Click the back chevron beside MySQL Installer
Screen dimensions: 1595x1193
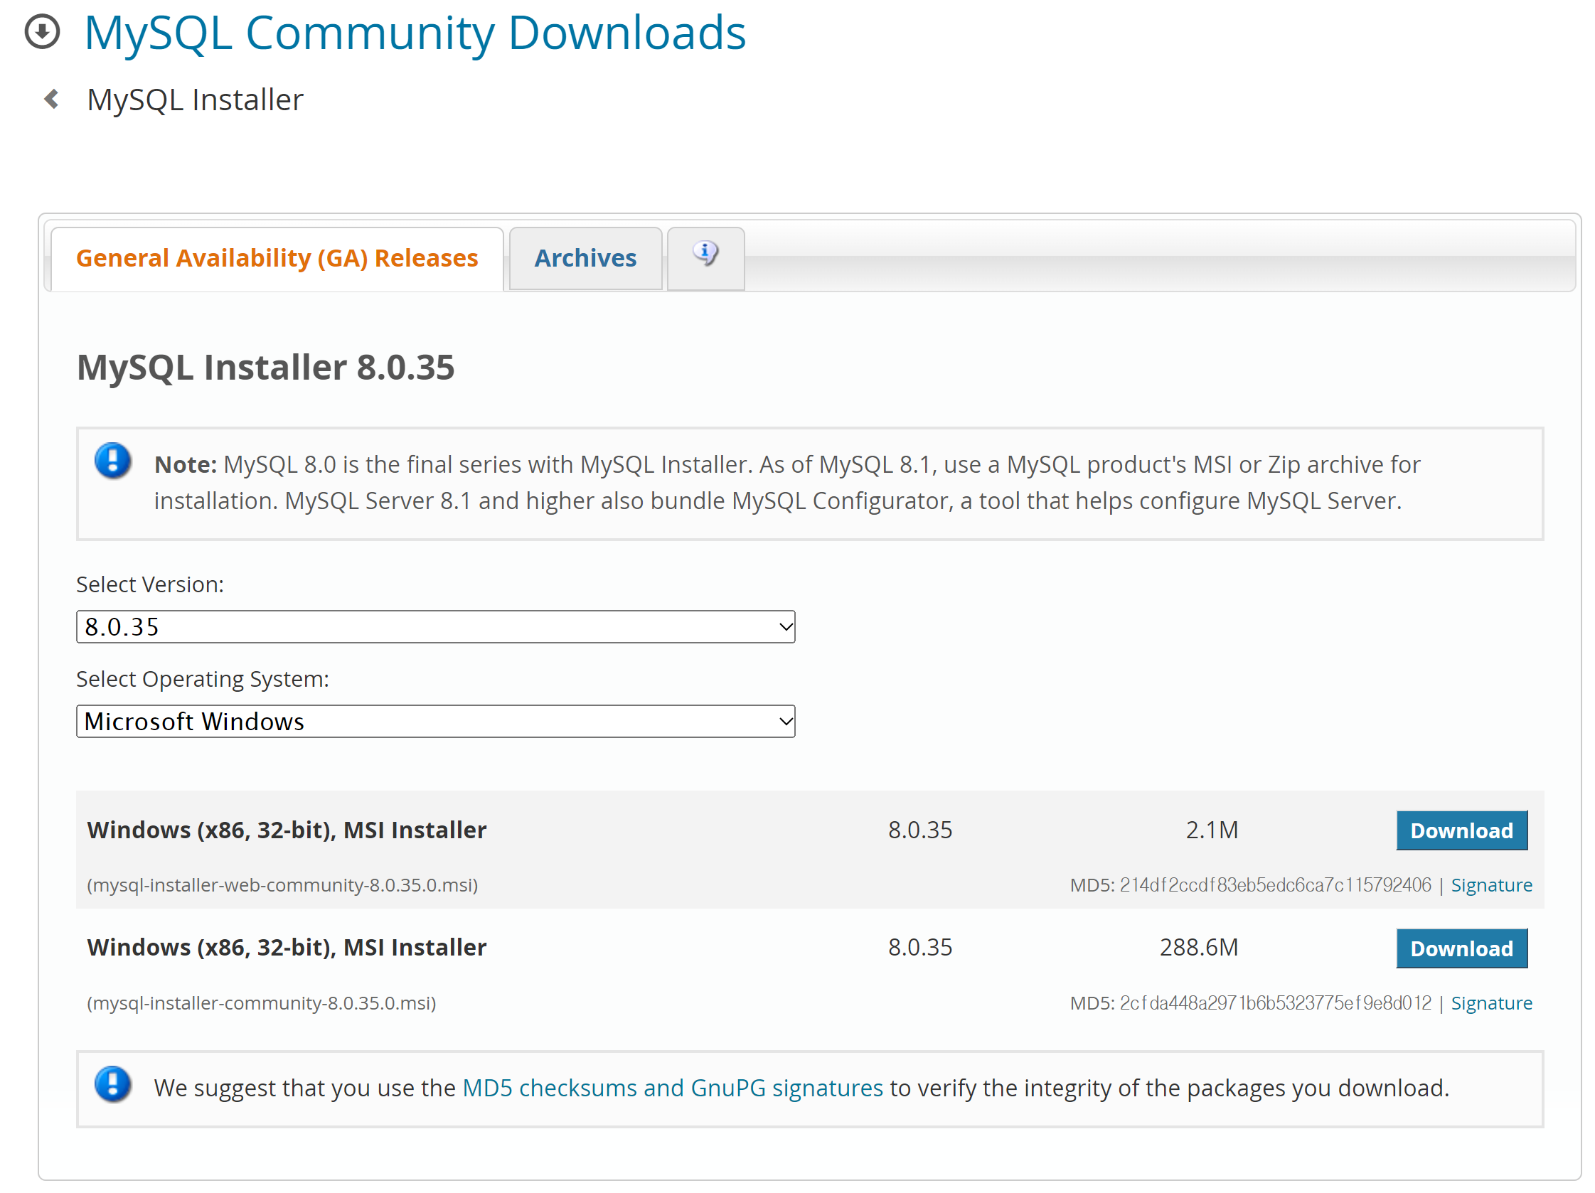pyautogui.click(x=51, y=99)
